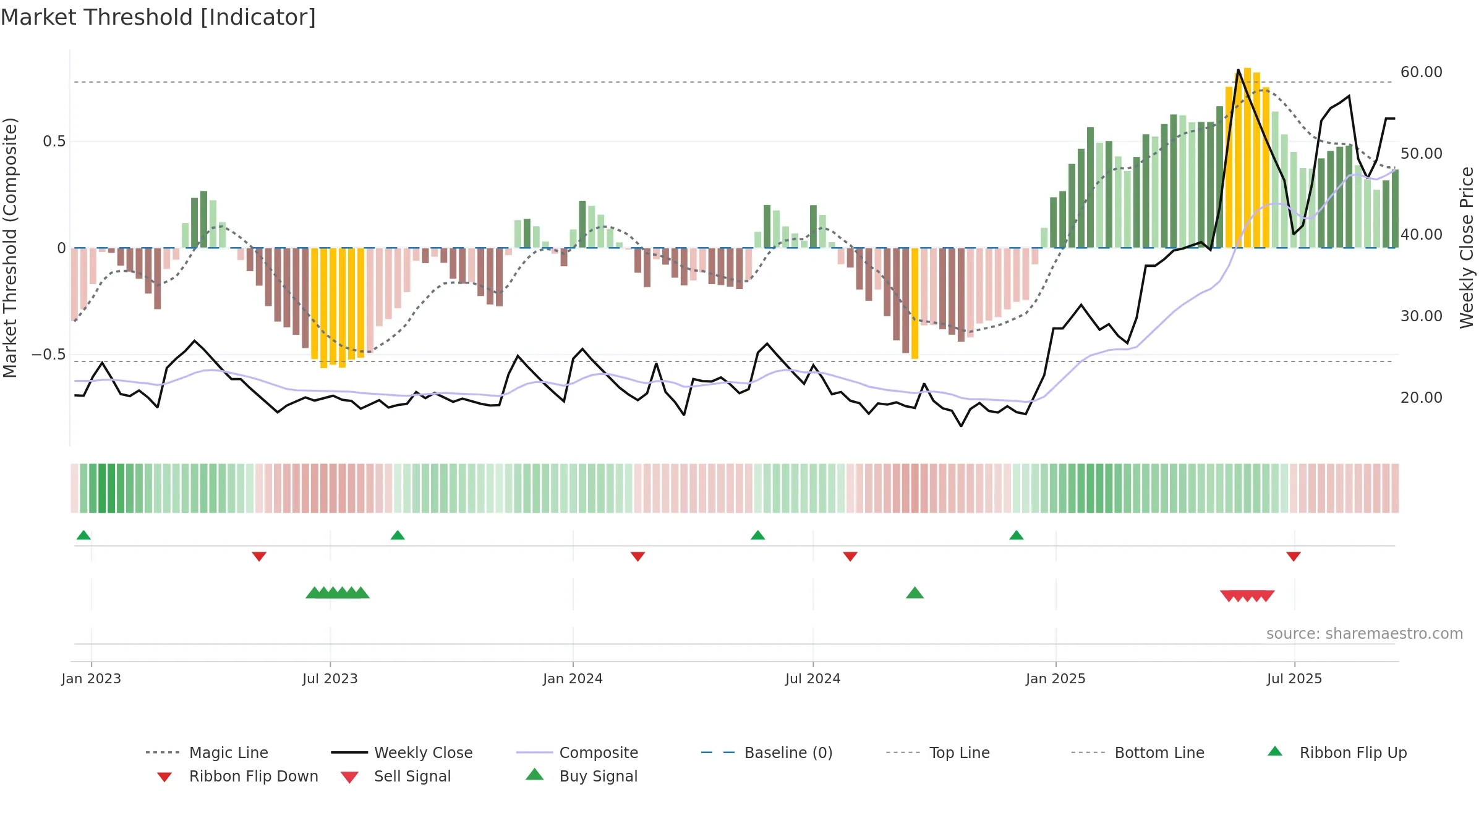Viewport: 1484px width, 834px height.
Task: Click the green Buy Signal legend triangle
Action: pos(535,774)
